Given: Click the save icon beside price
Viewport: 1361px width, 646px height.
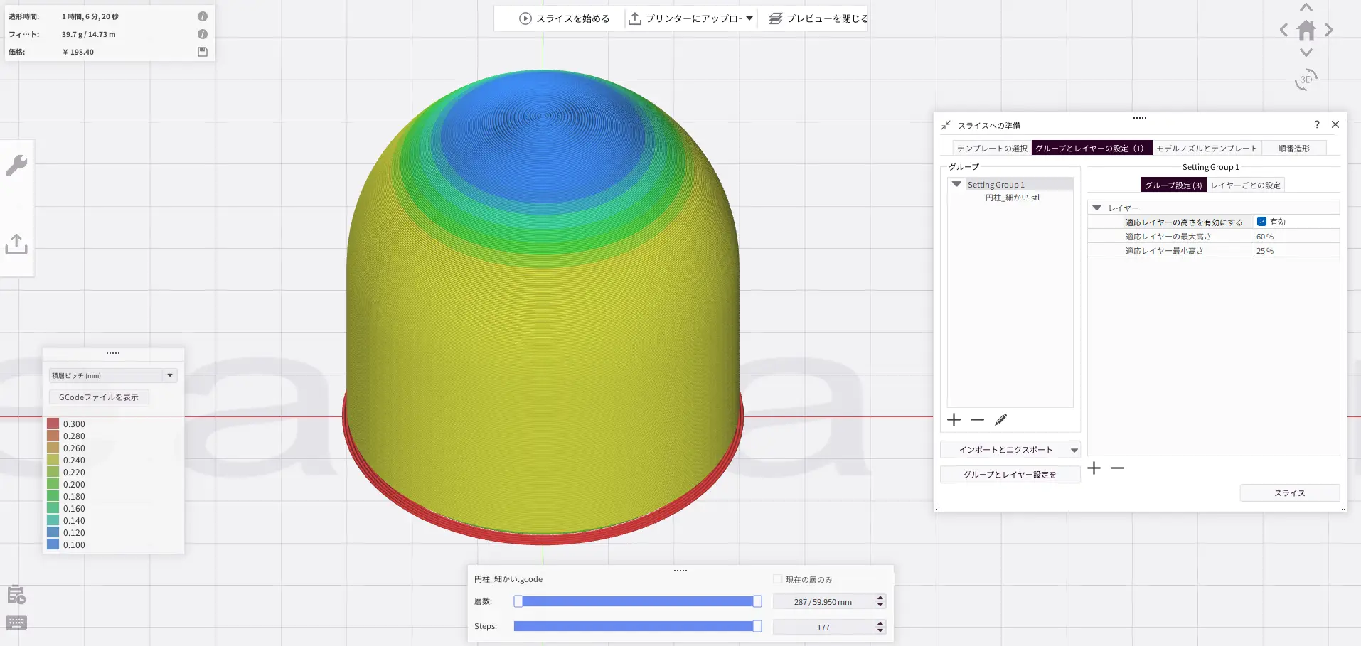Looking at the screenshot, I should point(203,52).
